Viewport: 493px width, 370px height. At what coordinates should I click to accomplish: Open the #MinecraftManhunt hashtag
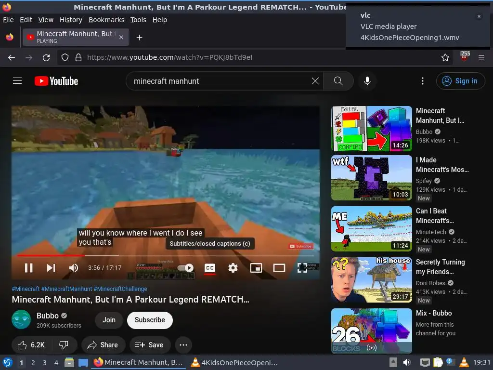coord(66,289)
